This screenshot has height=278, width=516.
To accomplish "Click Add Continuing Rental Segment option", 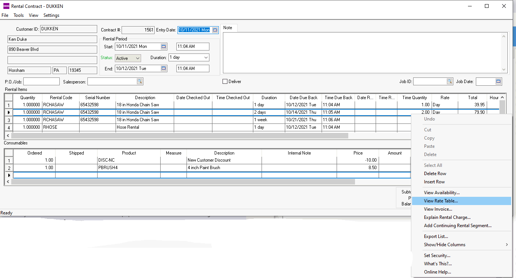I will click(457, 226).
